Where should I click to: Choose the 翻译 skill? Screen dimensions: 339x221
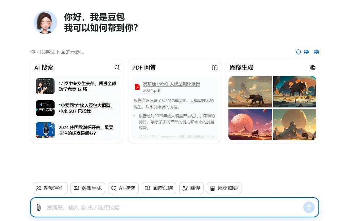tap(192, 188)
